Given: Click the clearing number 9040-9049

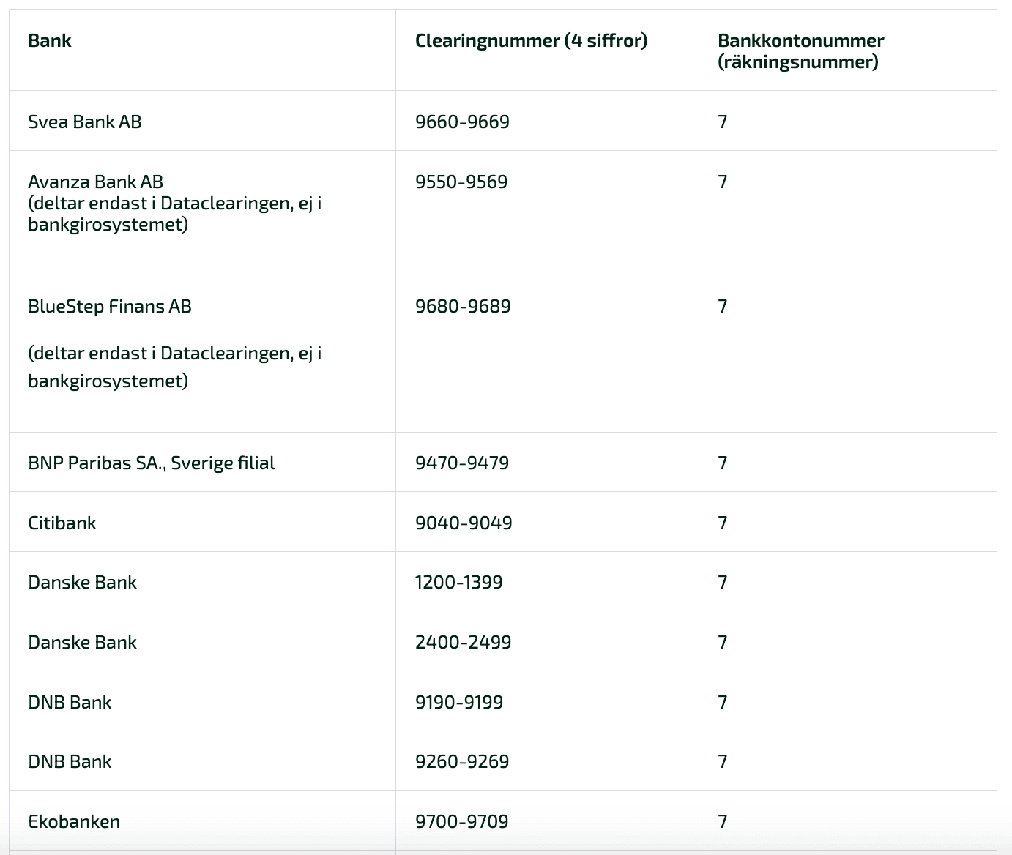Looking at the screenshot, I should (x=464, y=523).
